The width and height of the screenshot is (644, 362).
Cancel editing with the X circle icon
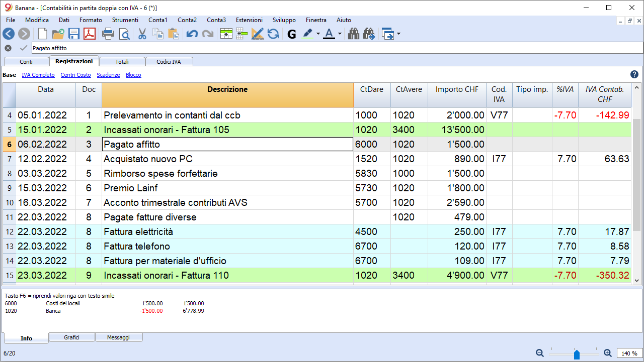[8, 48]
